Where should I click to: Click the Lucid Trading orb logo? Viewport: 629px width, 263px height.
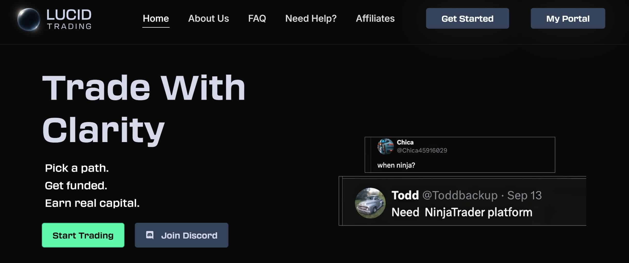click(29, 19)
